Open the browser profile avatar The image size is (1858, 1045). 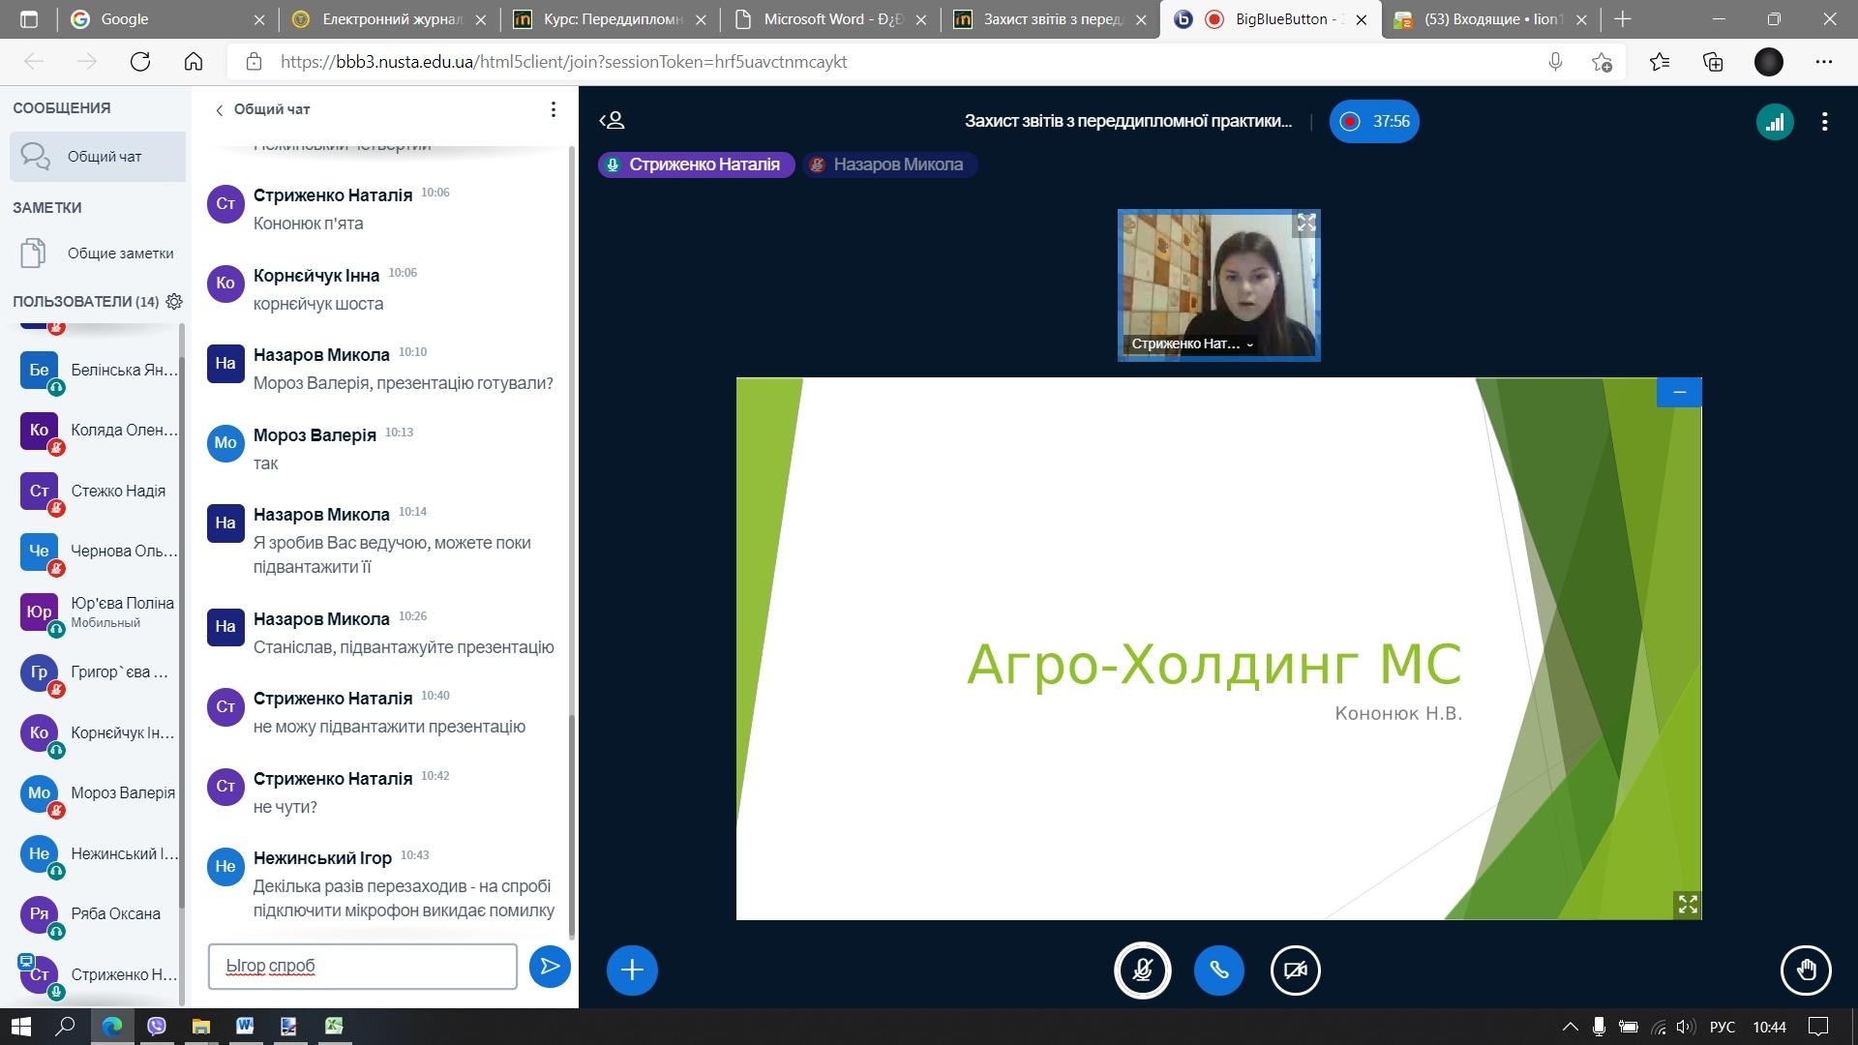(1769, 62)
